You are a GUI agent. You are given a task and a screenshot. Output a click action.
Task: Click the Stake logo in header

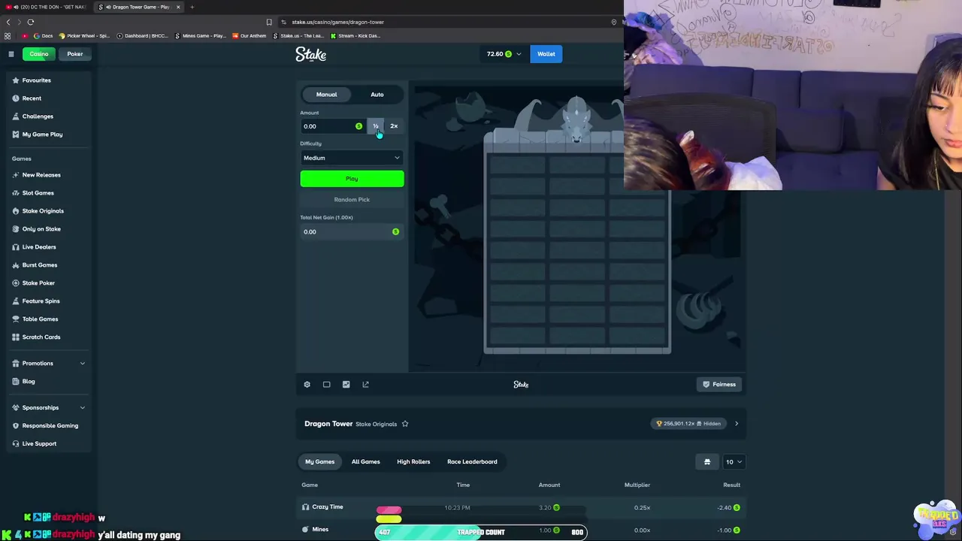(x=310, y=54)
